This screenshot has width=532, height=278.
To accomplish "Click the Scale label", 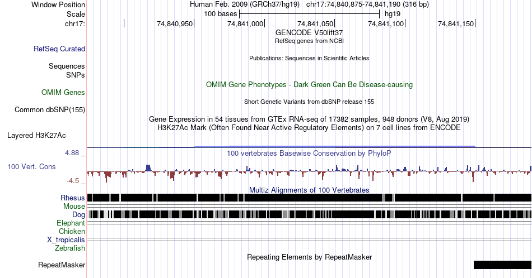I will [x=76, y=14].
